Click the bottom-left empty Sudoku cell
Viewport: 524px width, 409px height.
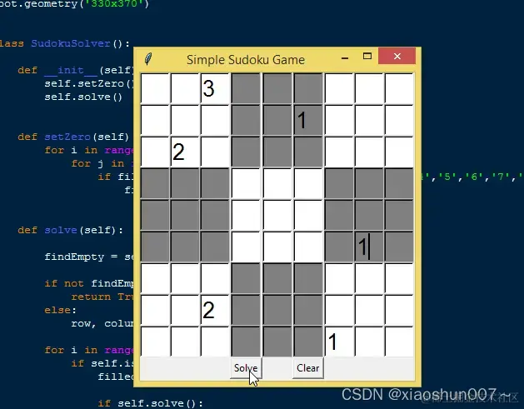coord(155,342)
